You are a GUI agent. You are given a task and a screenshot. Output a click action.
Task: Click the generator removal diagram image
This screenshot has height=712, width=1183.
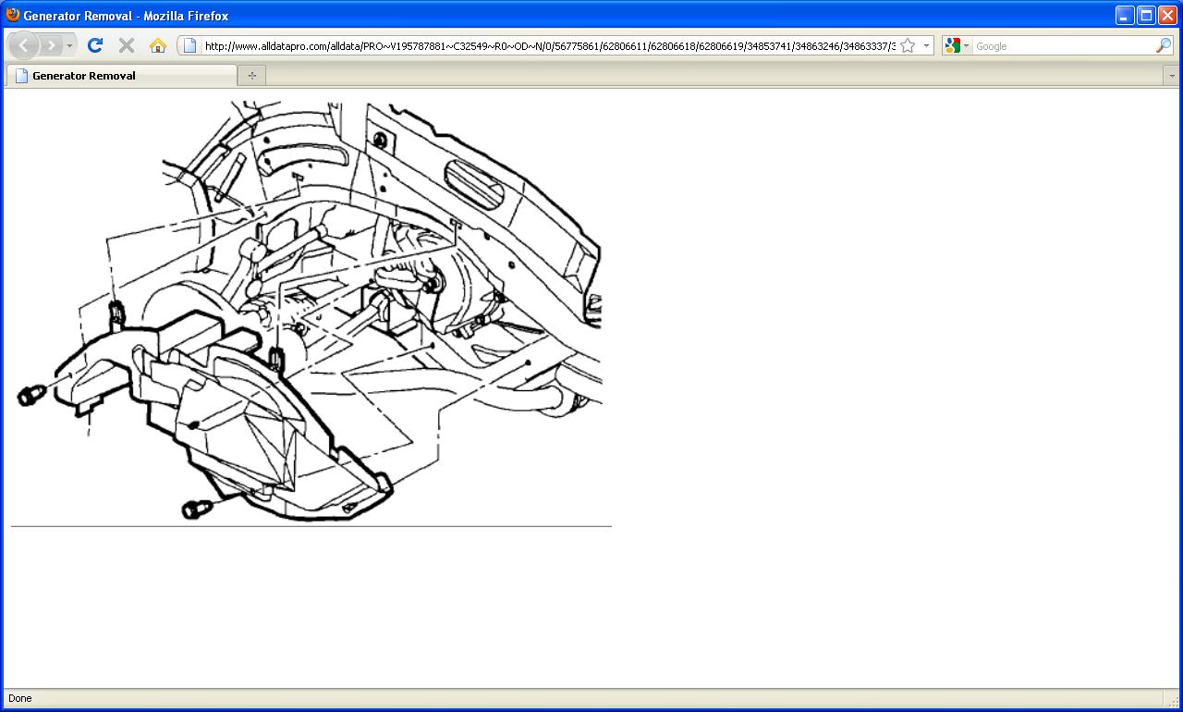coord(310,311)
